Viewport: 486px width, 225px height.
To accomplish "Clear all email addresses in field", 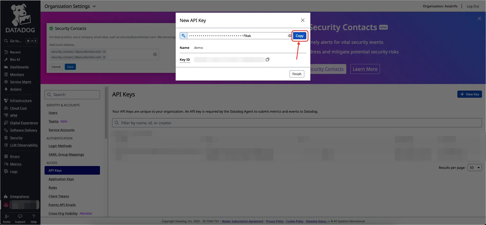I will coord(155,54).
